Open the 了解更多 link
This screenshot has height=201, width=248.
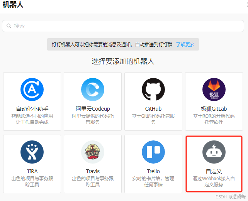[x=185, y=45]
